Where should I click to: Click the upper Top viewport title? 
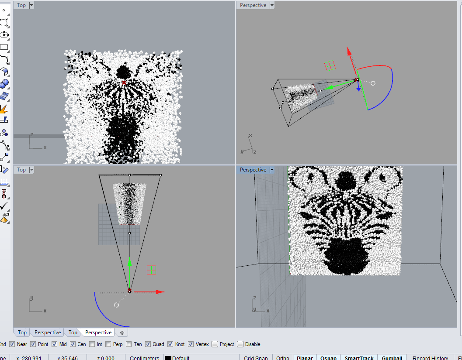pyautogui.click(x=21, y=5)
